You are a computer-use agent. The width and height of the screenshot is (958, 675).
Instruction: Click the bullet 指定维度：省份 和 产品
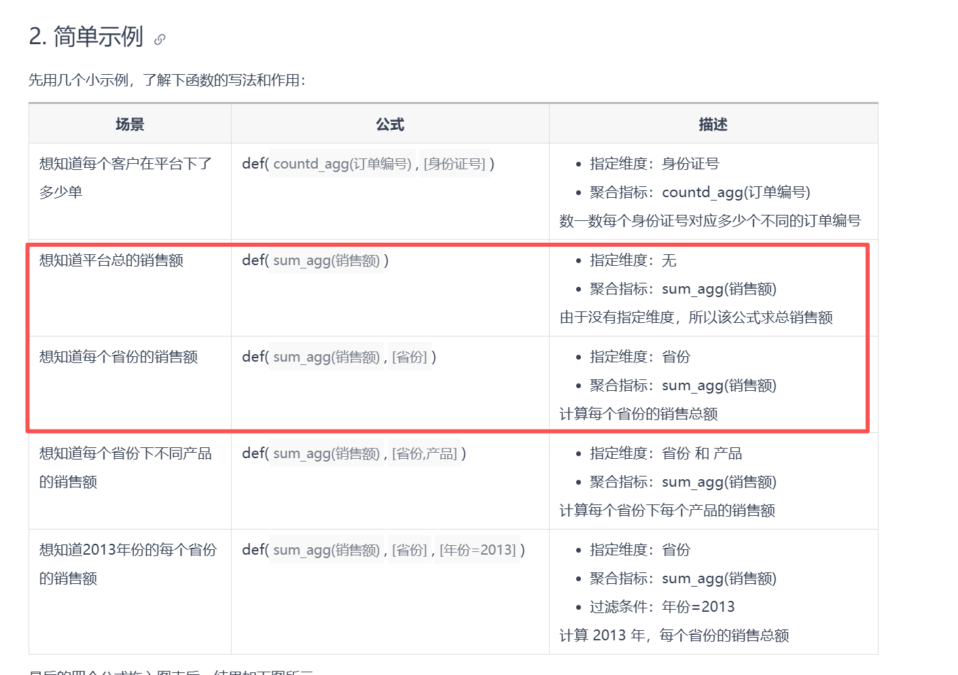666,453
